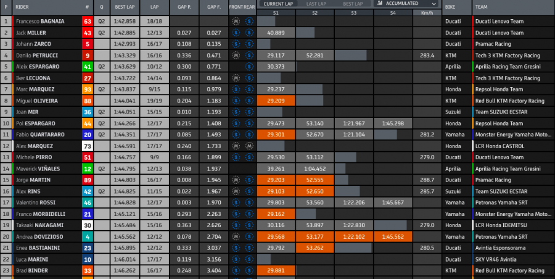The image size is (555, 279).
Task: Click the Accumulated chart icon
Action: [x=382, y=4]
